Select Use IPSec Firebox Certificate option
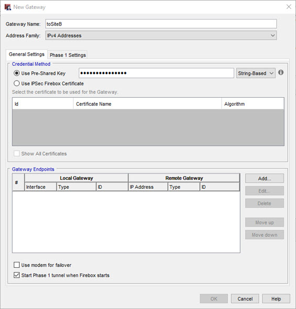Viewport: 296px width, 309px height. click(x=17, y=84)
